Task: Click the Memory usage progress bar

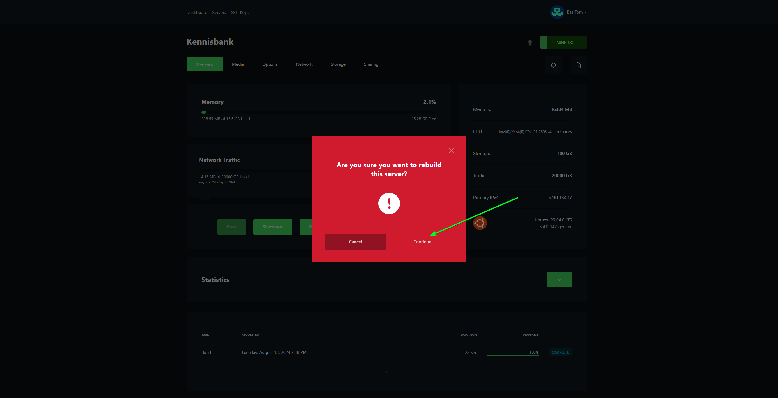Action: click(318, 112)
